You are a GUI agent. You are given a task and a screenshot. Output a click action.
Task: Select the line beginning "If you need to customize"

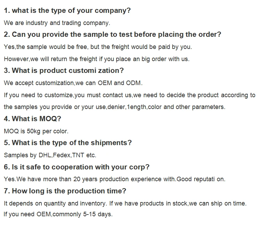tap(129, 95)
